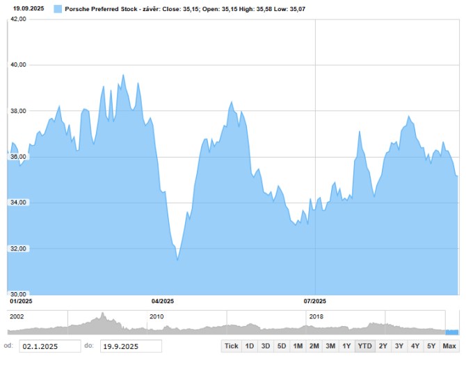
Task: Switch chart to 1D range
Action: click(249, 346)
